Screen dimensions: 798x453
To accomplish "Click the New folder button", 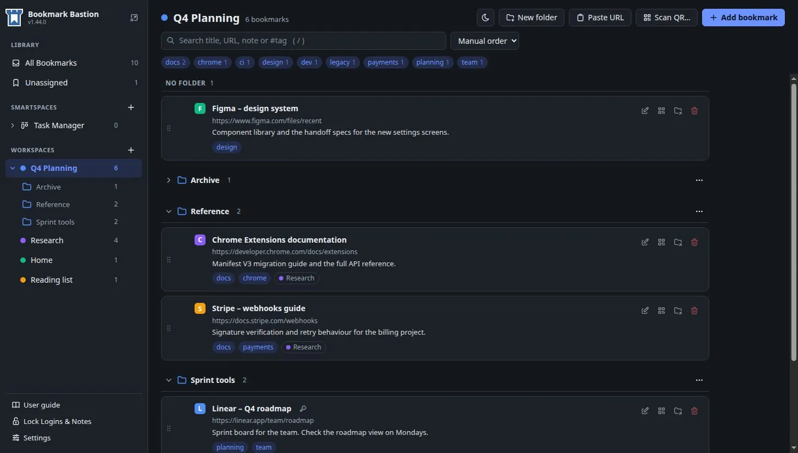I will click(532, 18).
